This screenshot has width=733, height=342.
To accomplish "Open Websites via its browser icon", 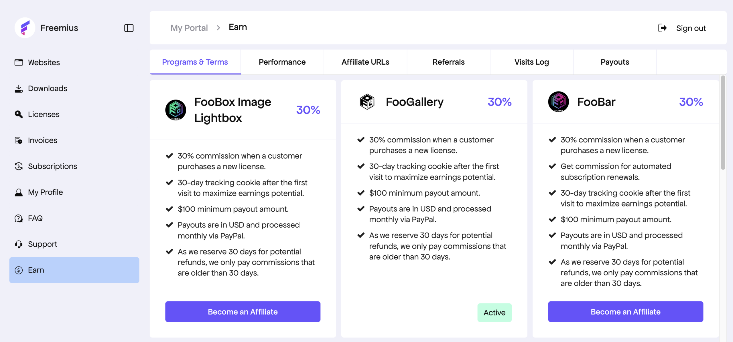I will 19,62.
